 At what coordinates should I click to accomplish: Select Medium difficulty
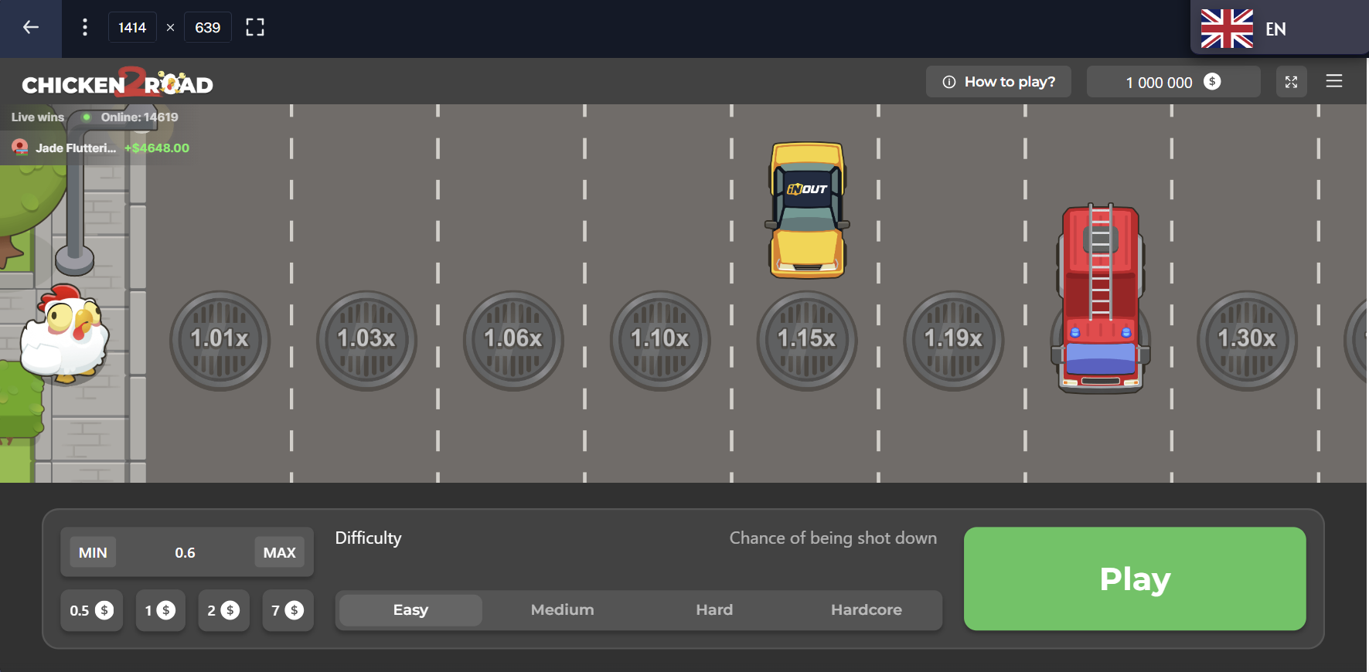pos(562,610)
